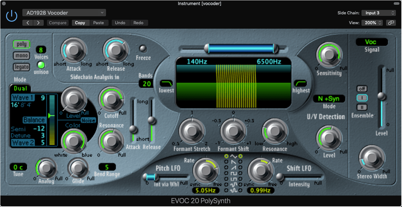Choose the sample-and-hold waveform for the Pitch LFO
Viewport: 402px width, 207px height.
(x=226, y=184)
